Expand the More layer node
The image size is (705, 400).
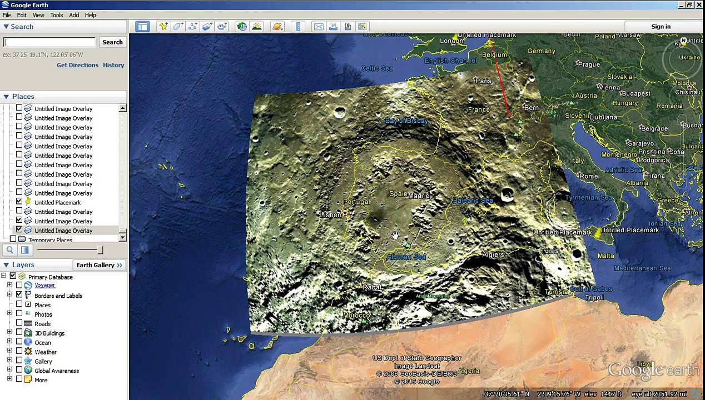coord(9,380)
